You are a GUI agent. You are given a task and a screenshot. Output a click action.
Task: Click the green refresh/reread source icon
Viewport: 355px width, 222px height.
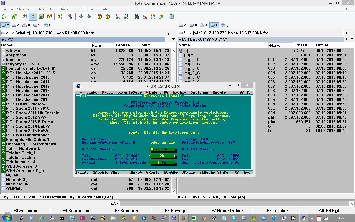[x=14, y=16]
